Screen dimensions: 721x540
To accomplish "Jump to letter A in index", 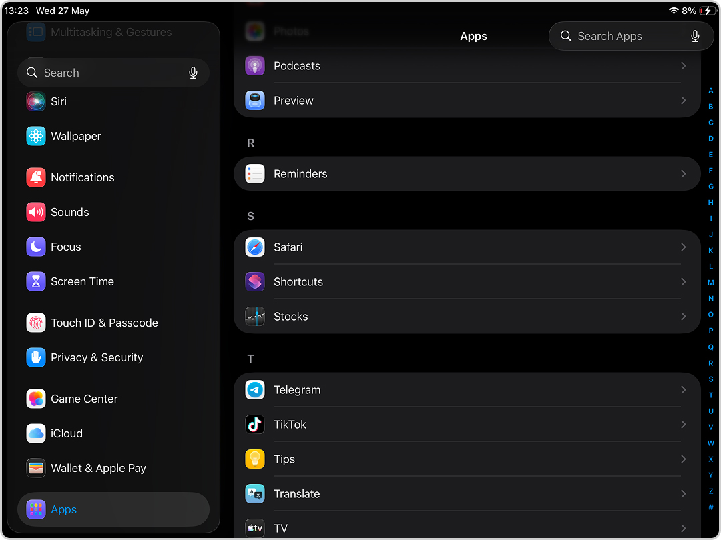I will (x=711, y=91).
